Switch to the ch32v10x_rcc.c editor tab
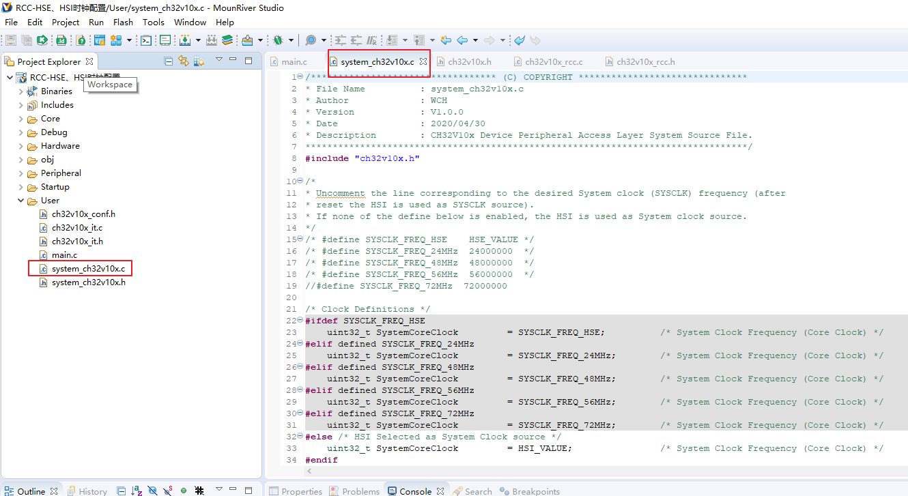The height and width of the screenshot is (496, 908). (548, 61)
